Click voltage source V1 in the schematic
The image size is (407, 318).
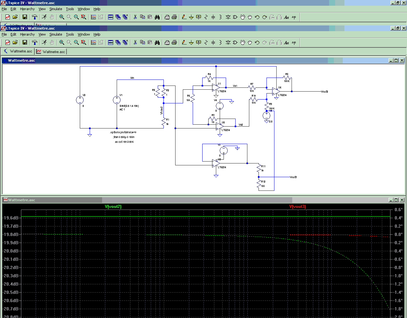pos(117,100)
